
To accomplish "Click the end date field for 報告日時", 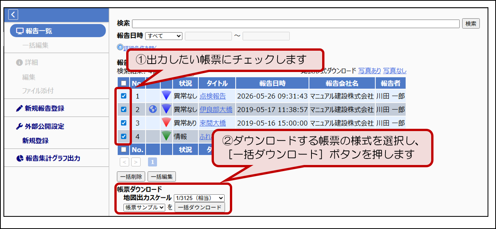I will coord(266,36).
